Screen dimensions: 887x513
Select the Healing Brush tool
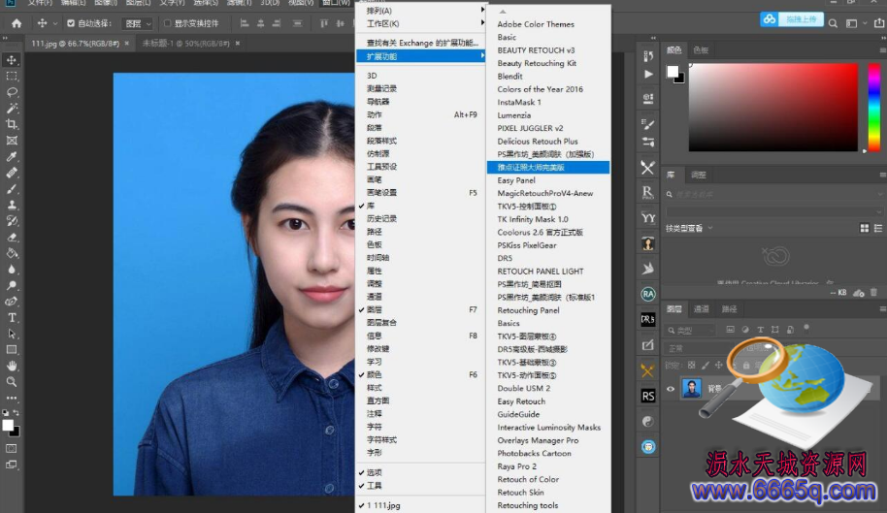pos(12,173)
